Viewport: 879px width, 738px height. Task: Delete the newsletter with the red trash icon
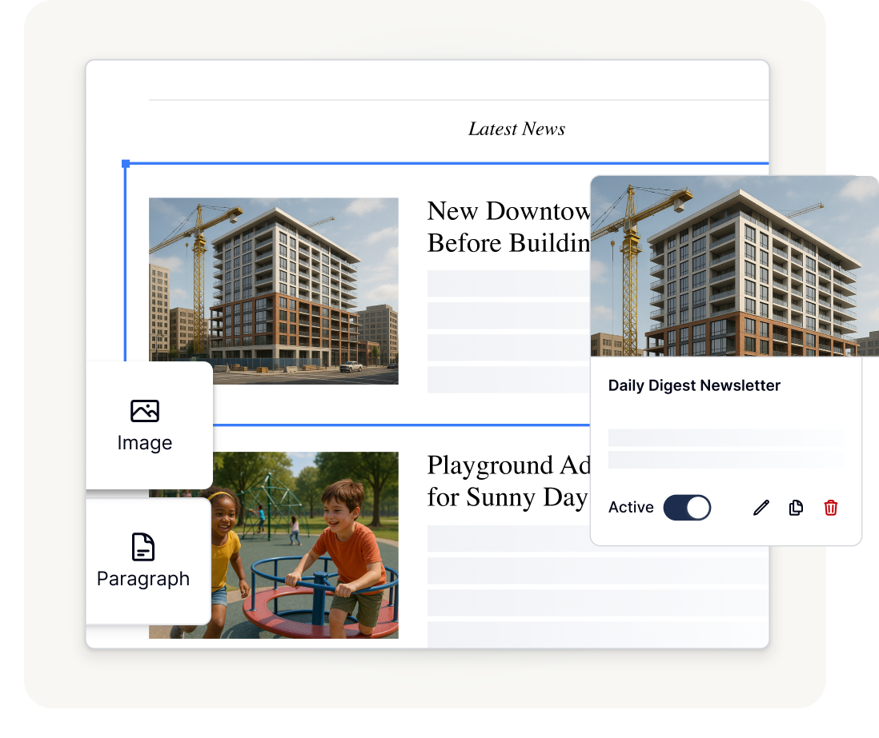pyautogui.click(x=831, y=508)
